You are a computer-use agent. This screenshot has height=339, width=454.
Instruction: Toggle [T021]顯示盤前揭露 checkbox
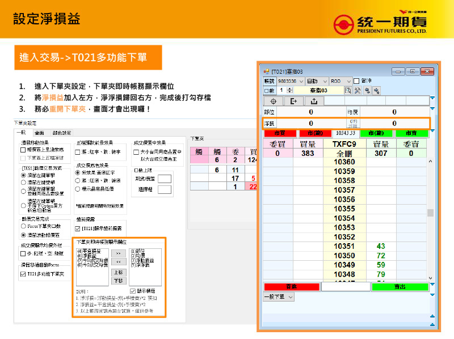coord(78,229)
